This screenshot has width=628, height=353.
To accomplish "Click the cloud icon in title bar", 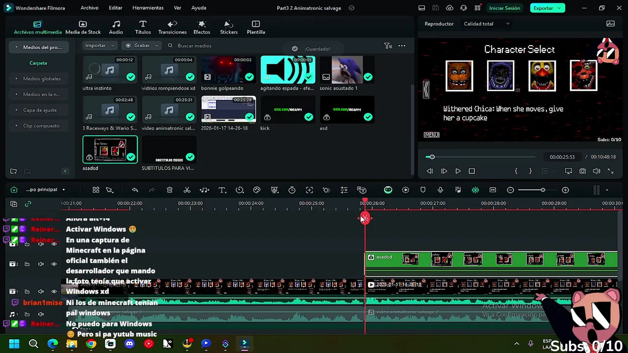I will pyautogui.click(x=449, y=8).
